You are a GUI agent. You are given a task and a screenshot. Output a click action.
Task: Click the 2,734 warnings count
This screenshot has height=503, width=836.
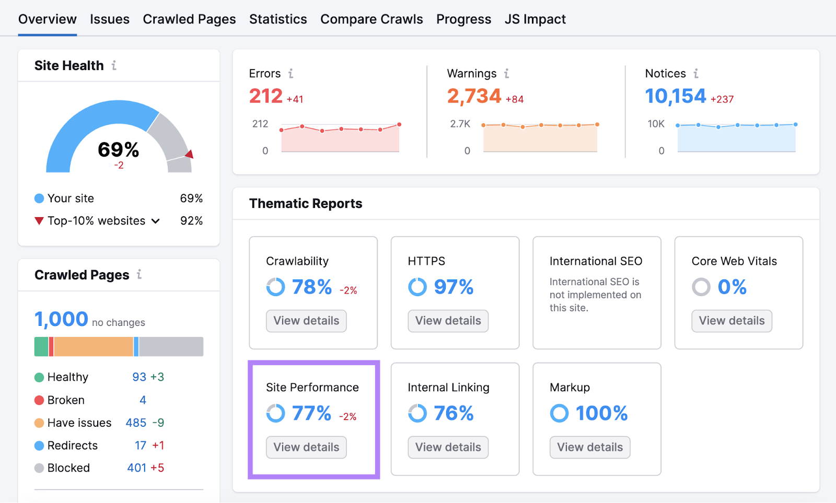tap(474, 96)
